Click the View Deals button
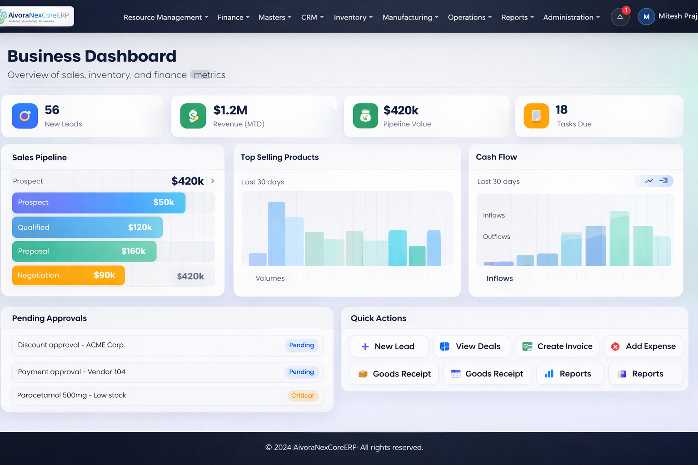 (x=472, y=346)
